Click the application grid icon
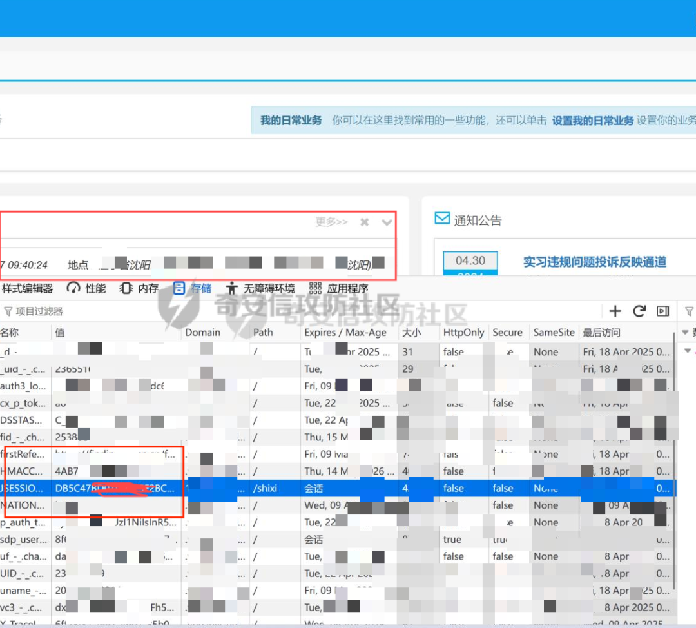Image resolution: width=696 pixels, height=628 pixels. [315, 288]
